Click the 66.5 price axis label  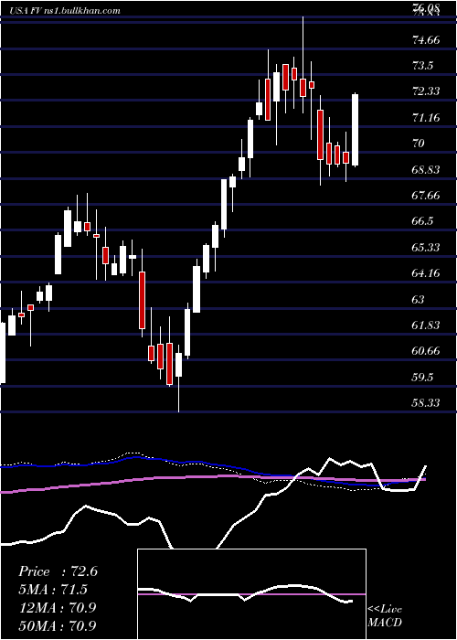click(x=423, y=221)
